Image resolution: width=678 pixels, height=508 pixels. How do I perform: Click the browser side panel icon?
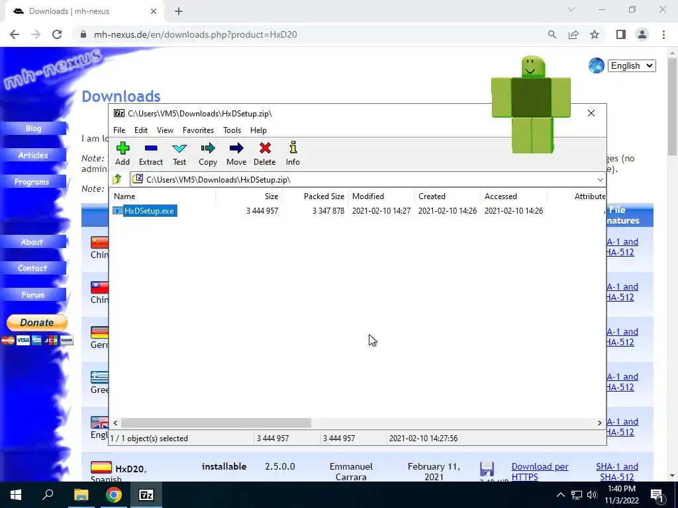621,34
